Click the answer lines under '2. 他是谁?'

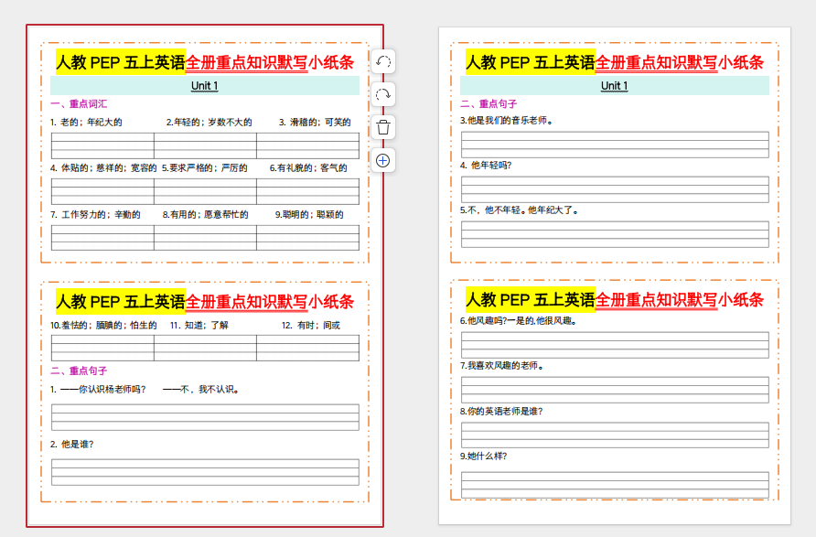point(204,472)
